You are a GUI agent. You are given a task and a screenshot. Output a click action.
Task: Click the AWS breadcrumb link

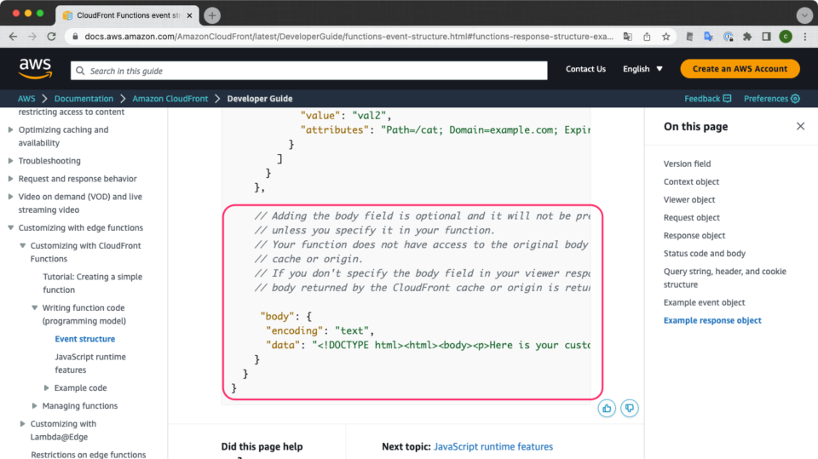click(x=26, y=99)
